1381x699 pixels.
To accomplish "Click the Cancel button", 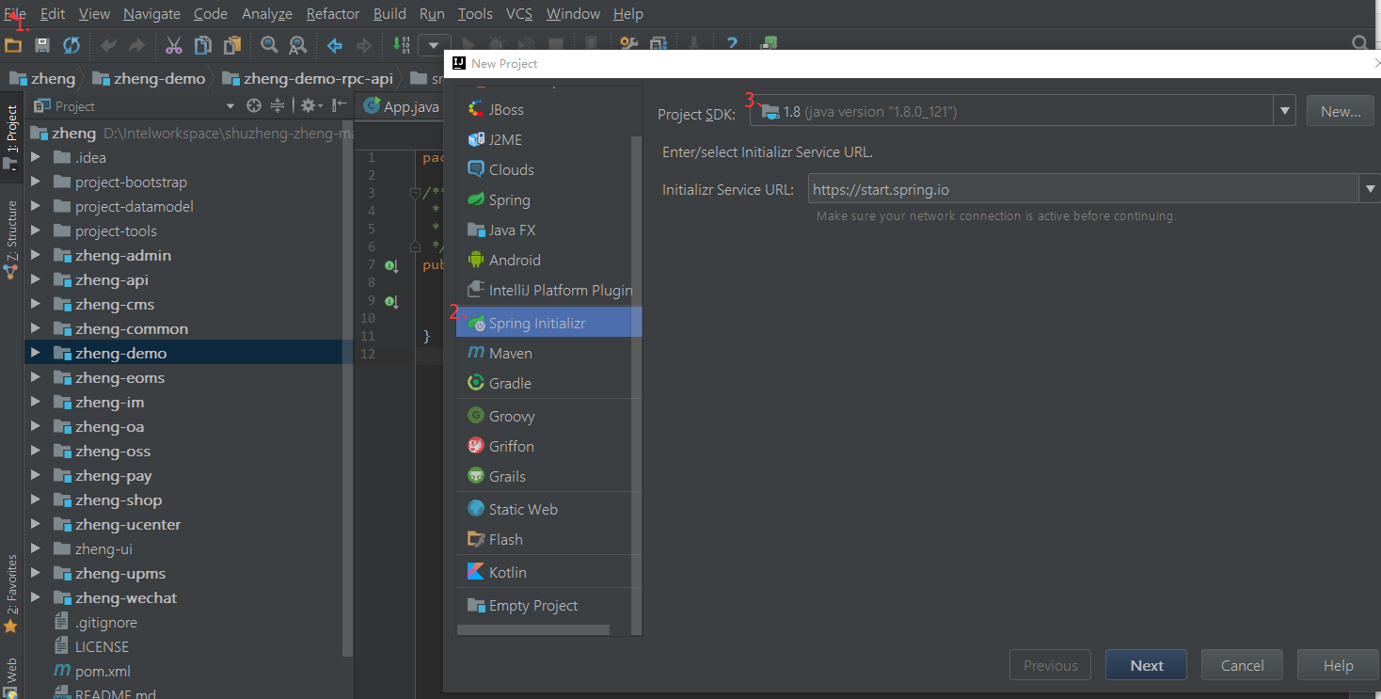I will 1242,665.
